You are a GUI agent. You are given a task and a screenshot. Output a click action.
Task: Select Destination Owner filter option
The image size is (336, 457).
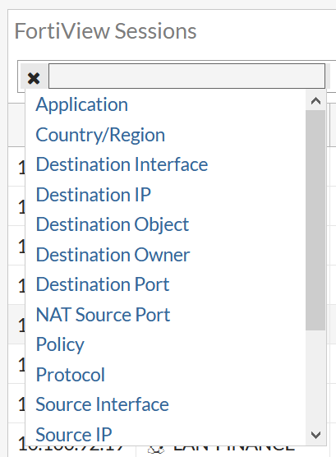click(x=113, y=255)
